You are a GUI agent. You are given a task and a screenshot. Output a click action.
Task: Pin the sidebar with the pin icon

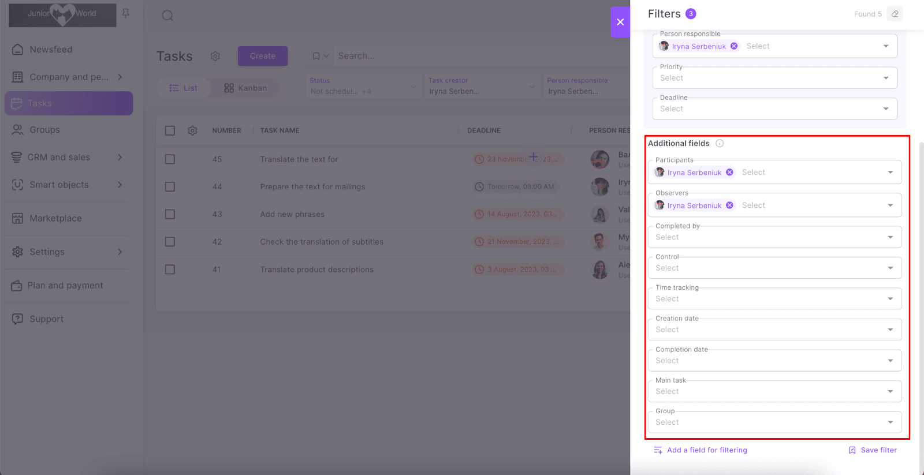(126, 13)
